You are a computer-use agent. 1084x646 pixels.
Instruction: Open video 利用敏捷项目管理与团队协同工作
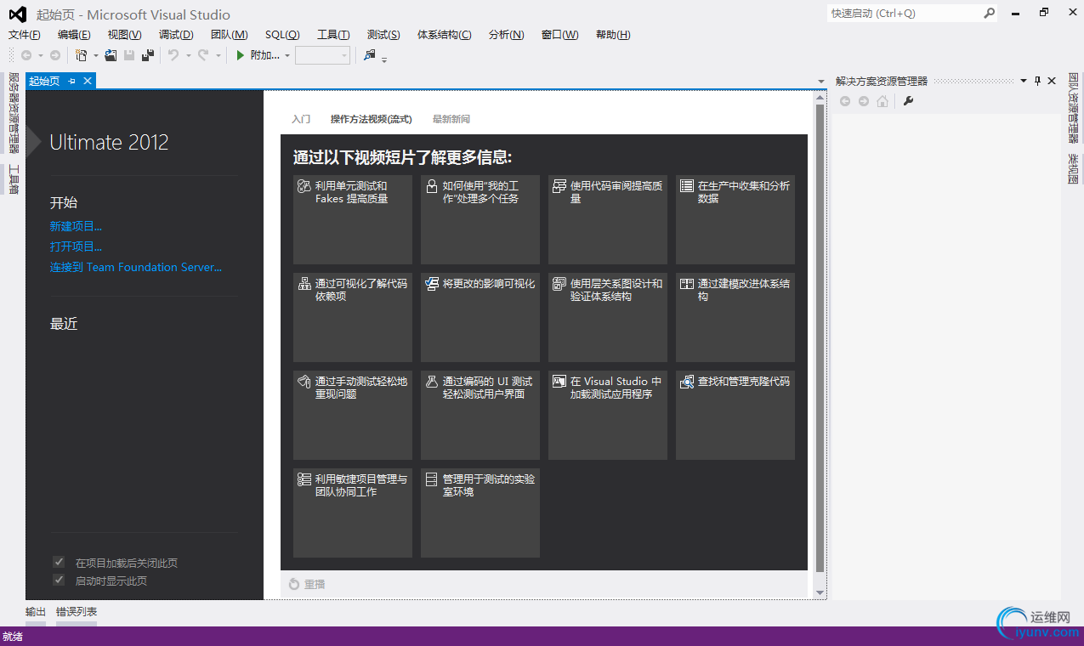[x=353, y=513]
